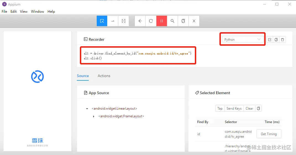Click the Appium app icon in title bar
This screenshot has height=155, width=296.
point(4,4)
